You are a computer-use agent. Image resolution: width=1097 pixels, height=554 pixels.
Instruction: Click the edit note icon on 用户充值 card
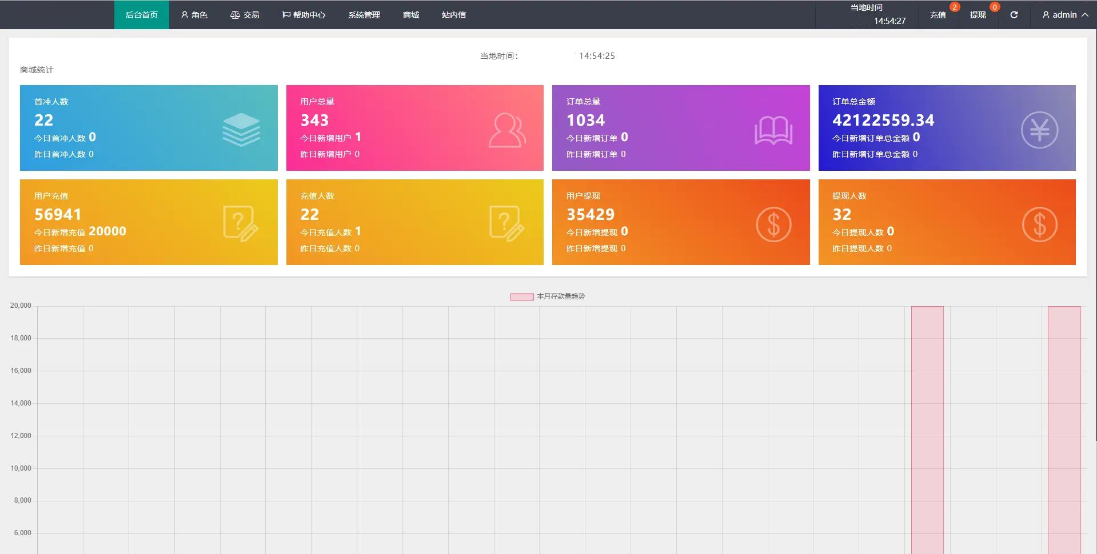(x=241, y=224)
